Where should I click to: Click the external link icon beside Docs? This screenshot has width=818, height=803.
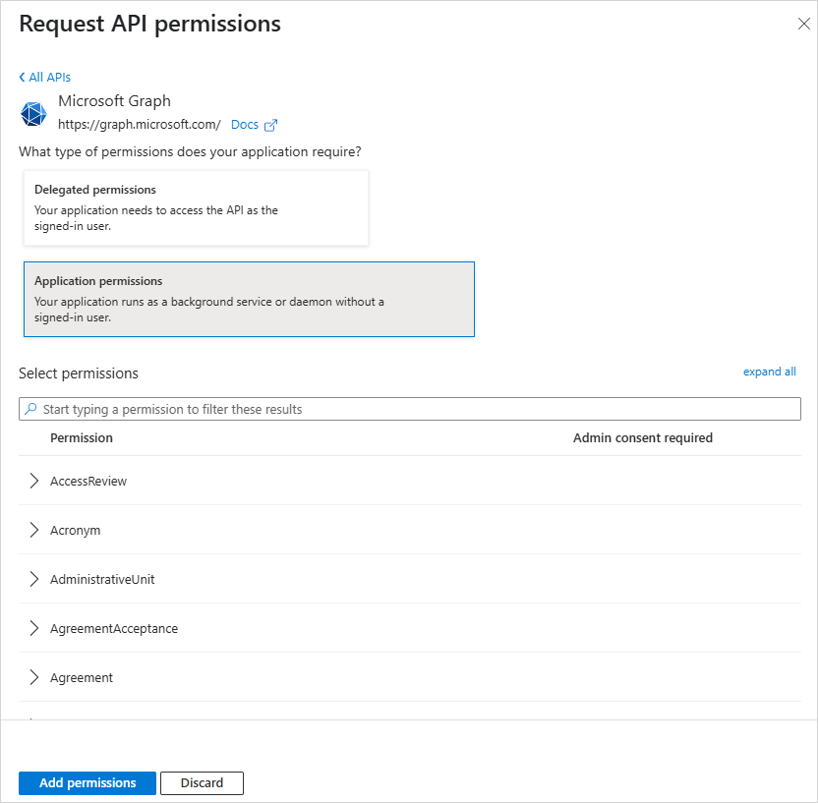[x=271, y=125]
